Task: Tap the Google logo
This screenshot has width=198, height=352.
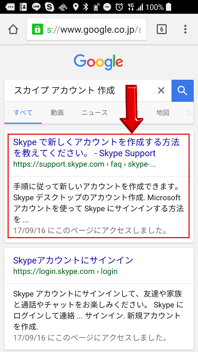Action: [x=99, y=62]
